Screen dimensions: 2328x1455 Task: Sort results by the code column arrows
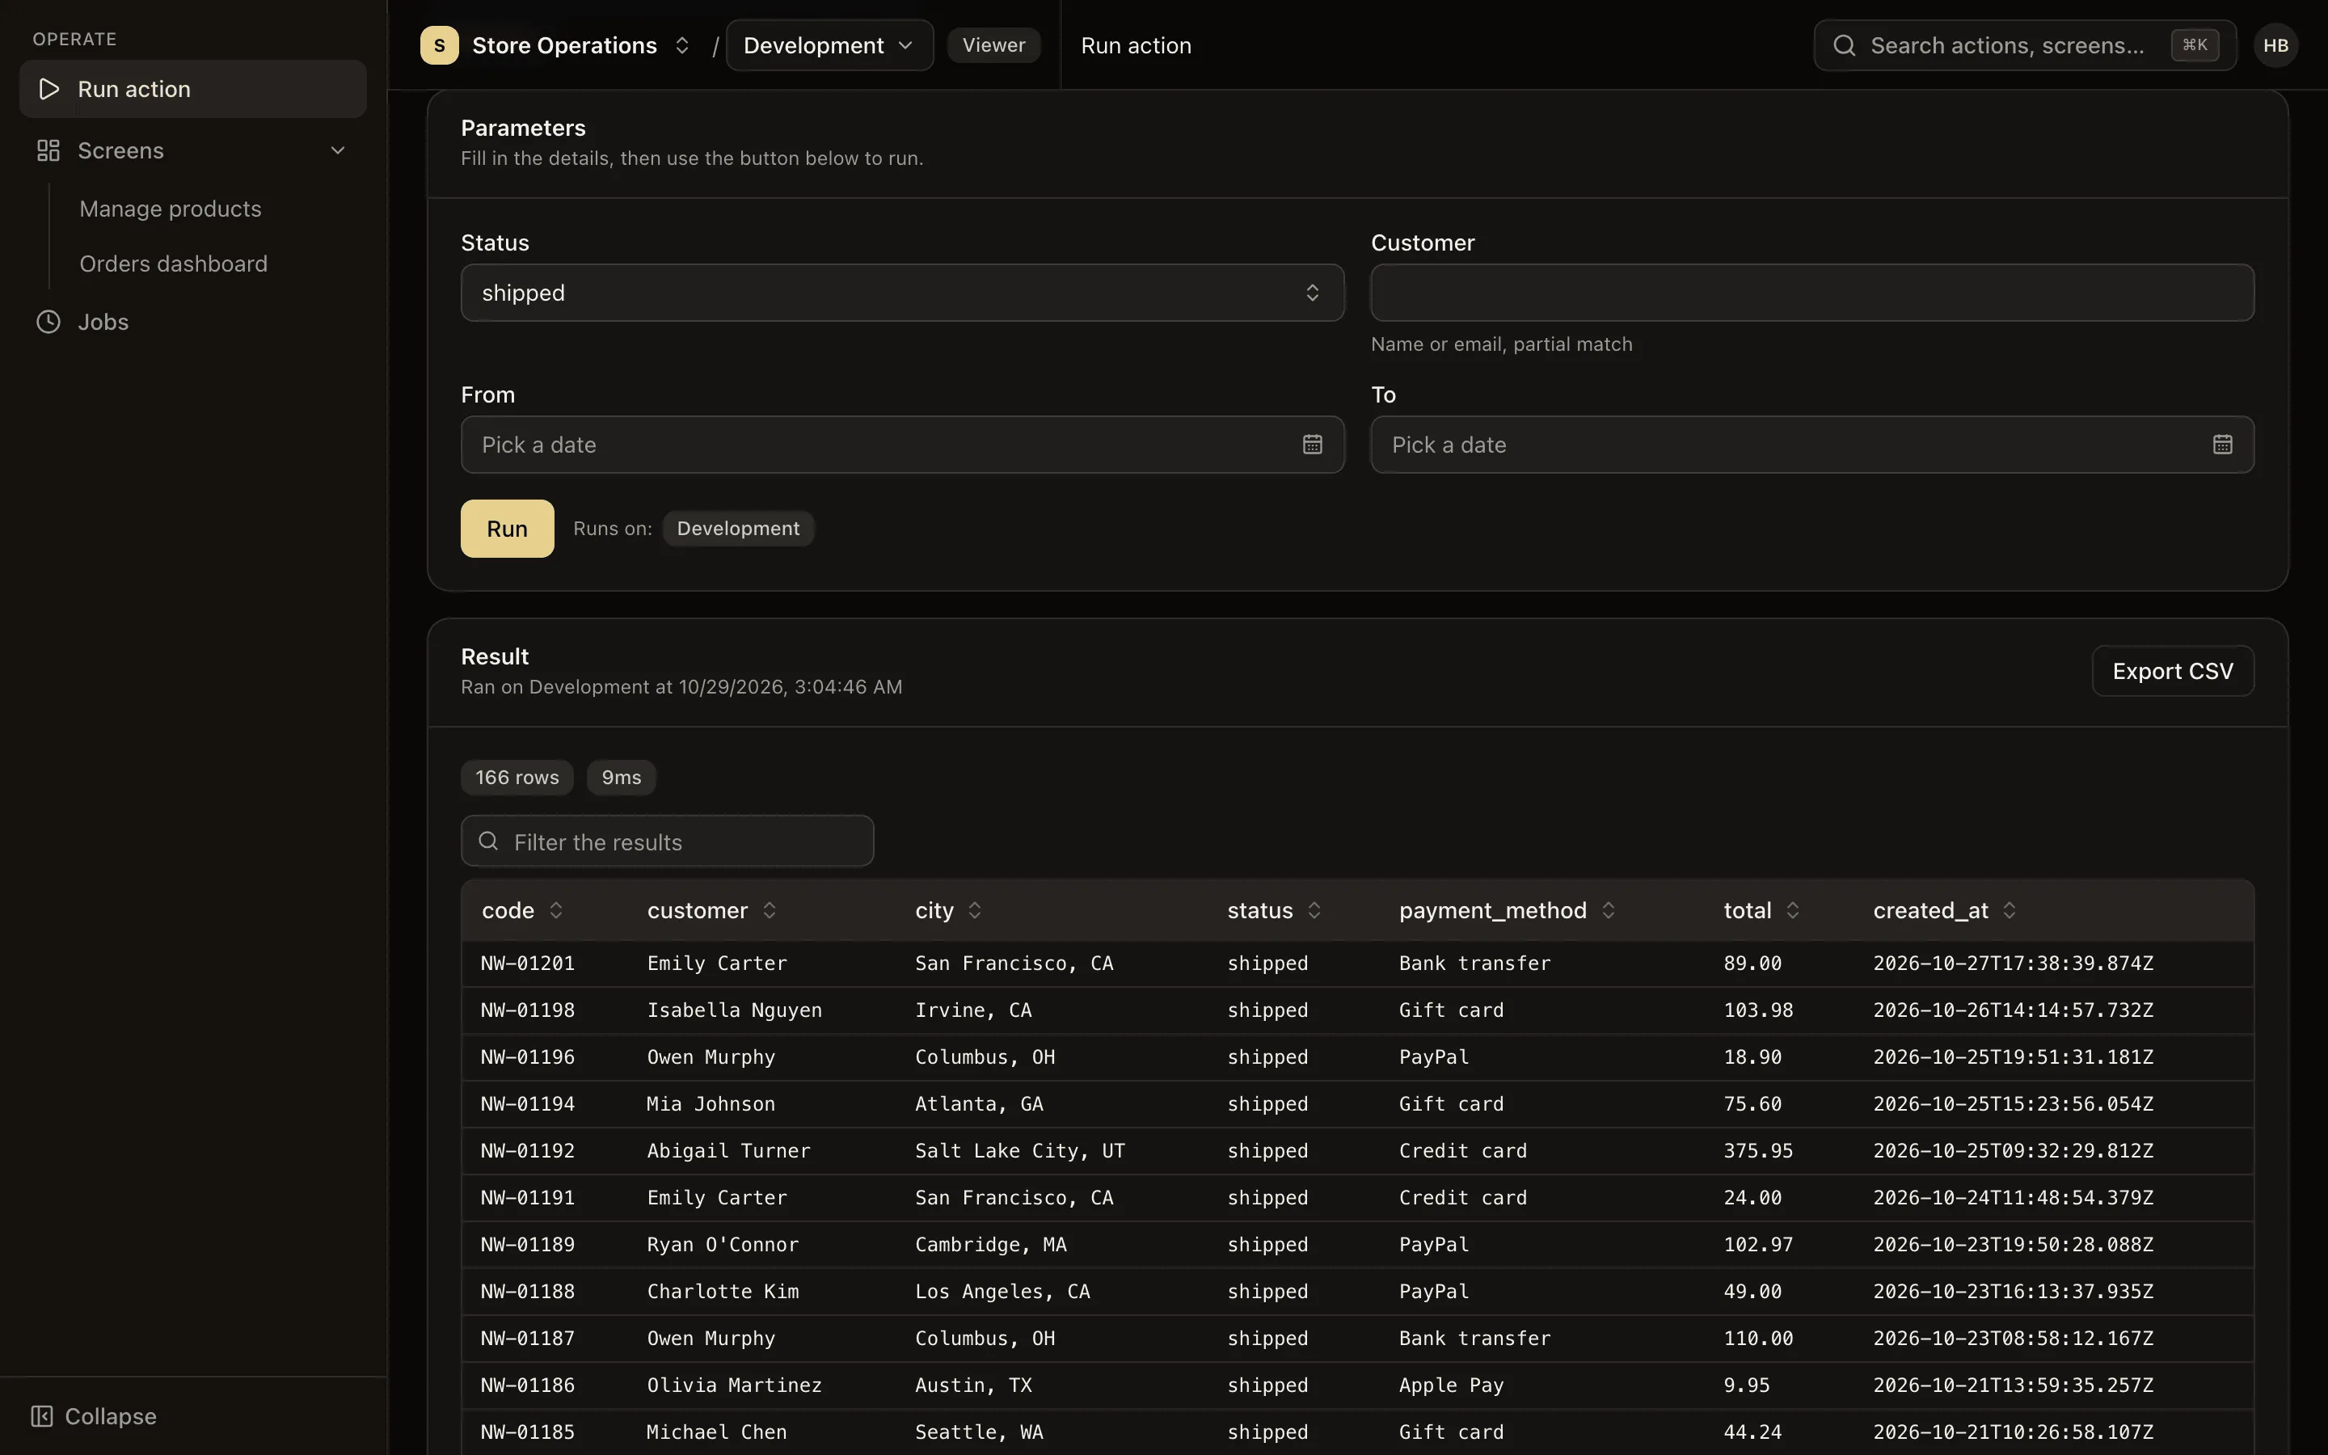coord(556,910)
